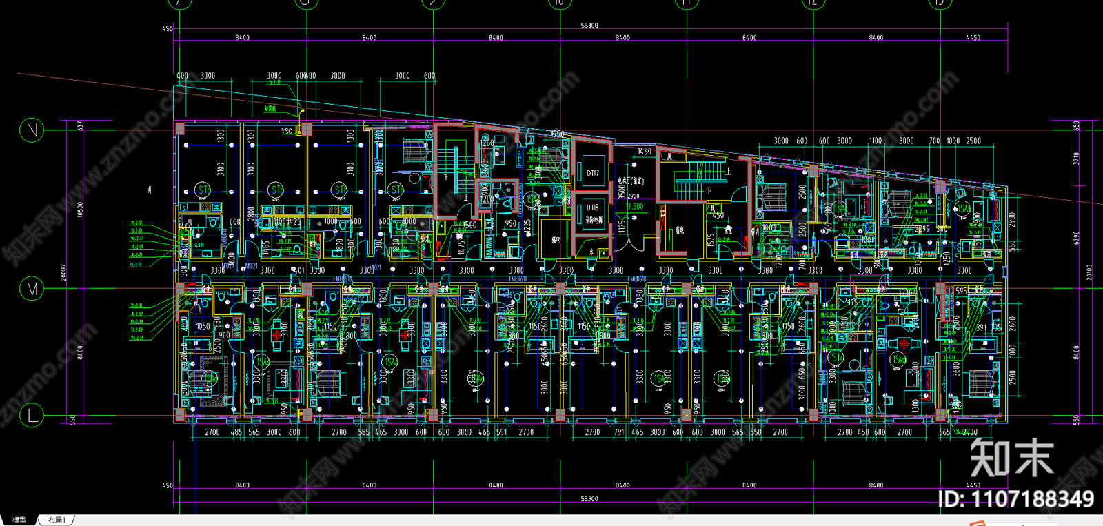Switch to the 模型 model tab
The image size is (1103, 526).
point(19,520)
